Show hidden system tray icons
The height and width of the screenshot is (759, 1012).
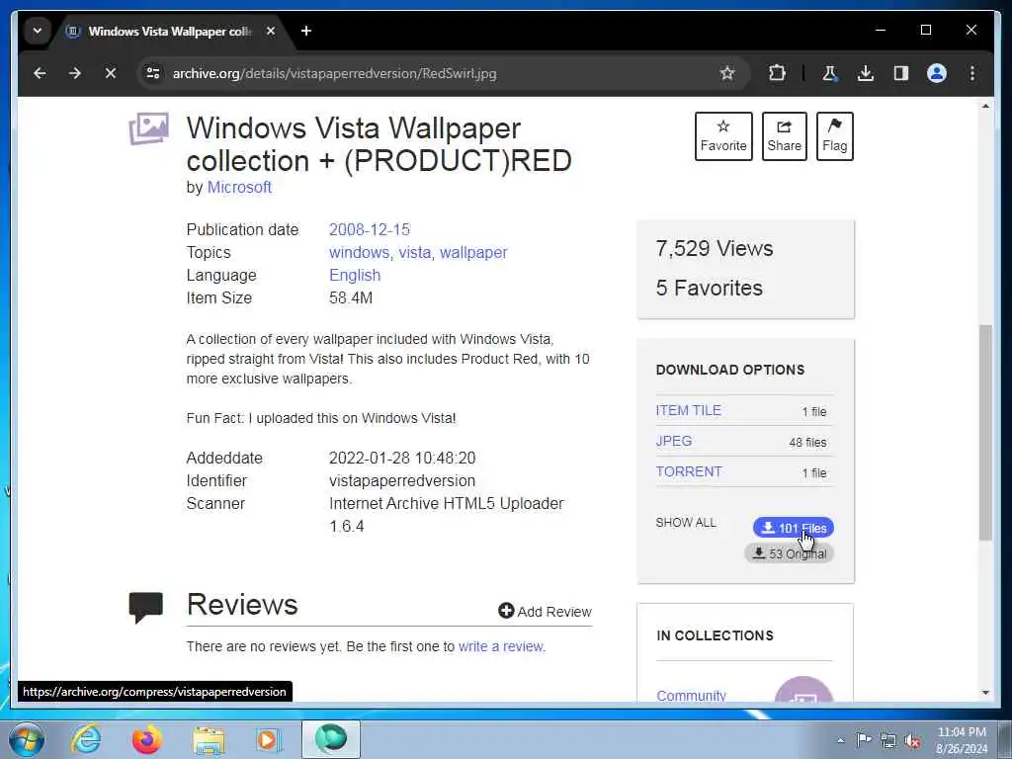(840, 740)
